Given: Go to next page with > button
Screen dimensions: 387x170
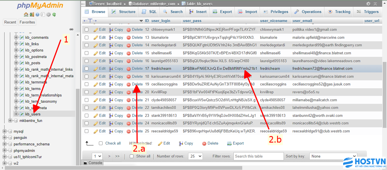Looking at the screenshot, I should (x=109, y=156).
